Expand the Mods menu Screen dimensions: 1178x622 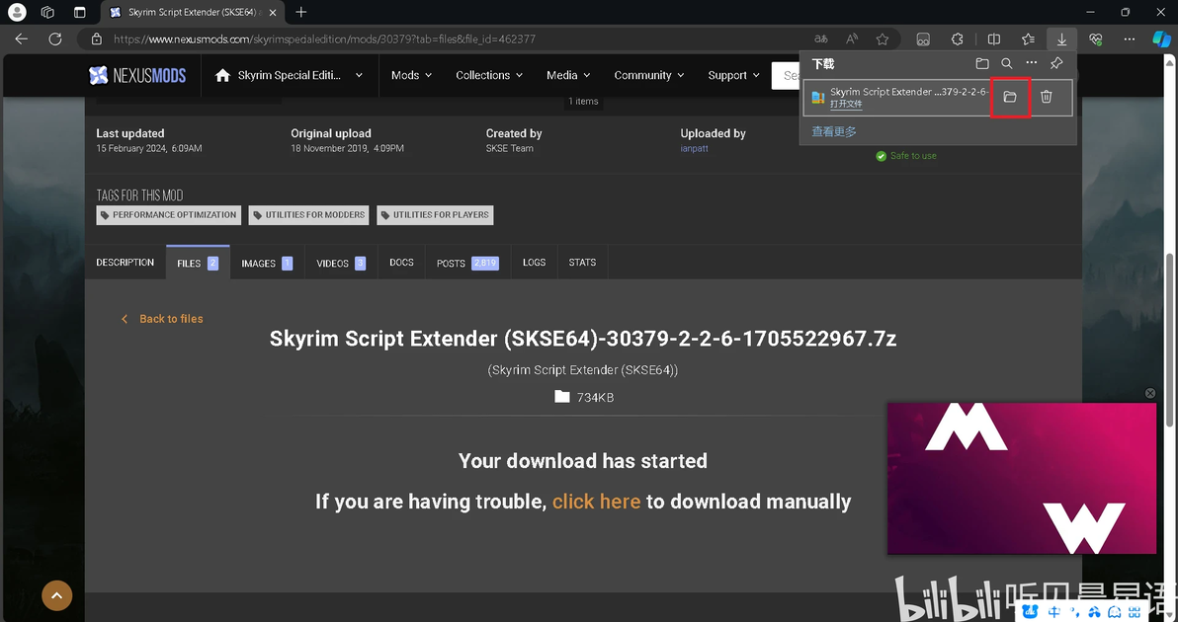412,75
